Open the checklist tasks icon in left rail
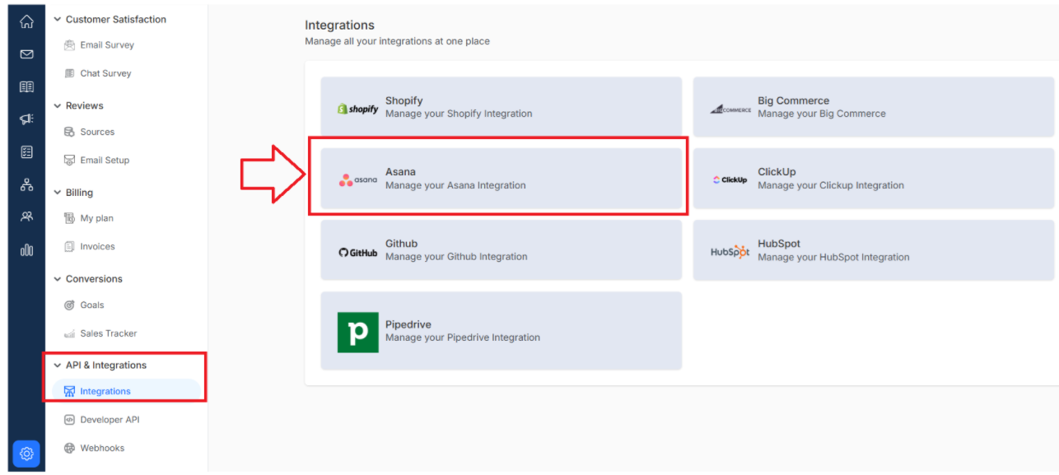This screenshot has width=1059, height=475. tap(26, 151)
